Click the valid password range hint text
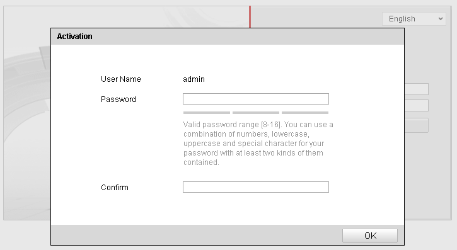 tap(258, 143)
